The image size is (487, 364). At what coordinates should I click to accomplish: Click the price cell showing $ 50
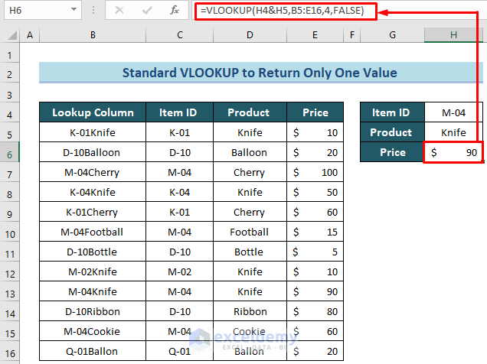point(315,192)
